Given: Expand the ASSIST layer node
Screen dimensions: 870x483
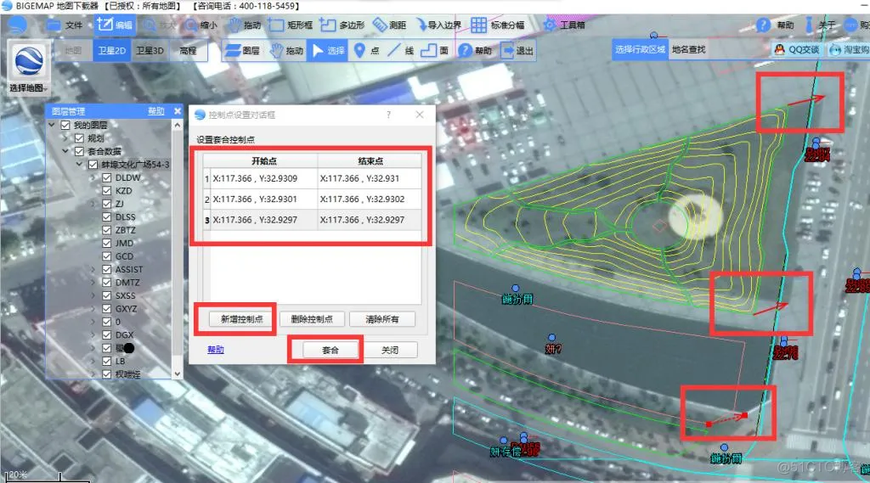Looking at the screenshot, I should click(93, 269).
